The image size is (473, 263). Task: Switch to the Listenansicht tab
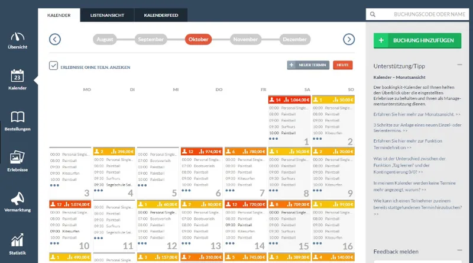click(107, 15)
